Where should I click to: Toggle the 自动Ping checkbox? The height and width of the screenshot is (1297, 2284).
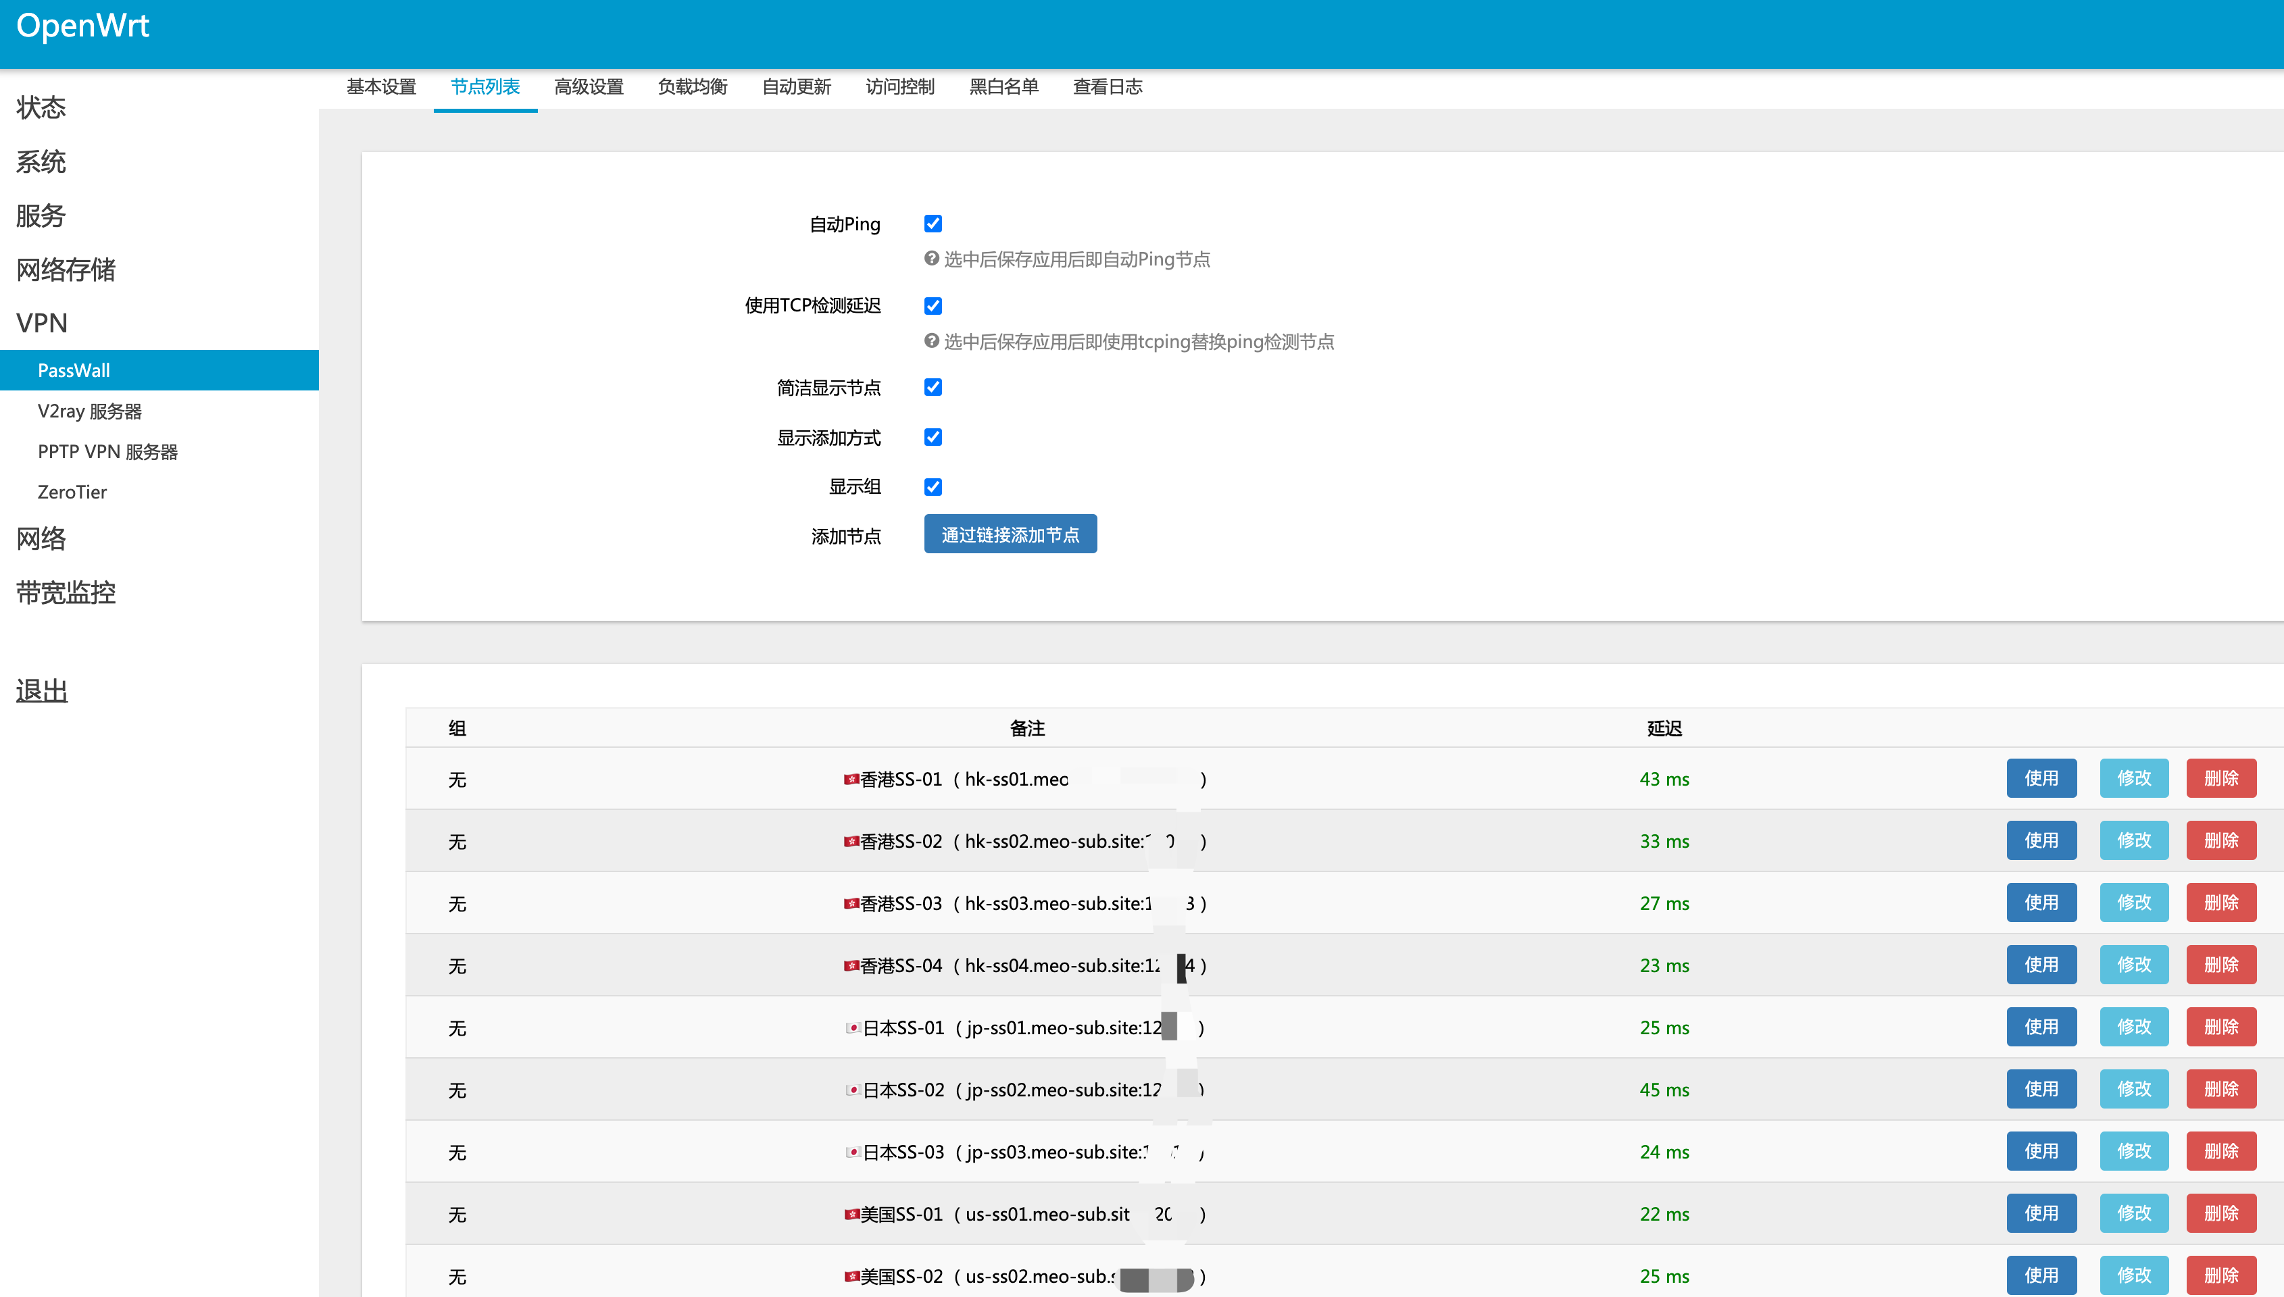click(x=933, y=224)
